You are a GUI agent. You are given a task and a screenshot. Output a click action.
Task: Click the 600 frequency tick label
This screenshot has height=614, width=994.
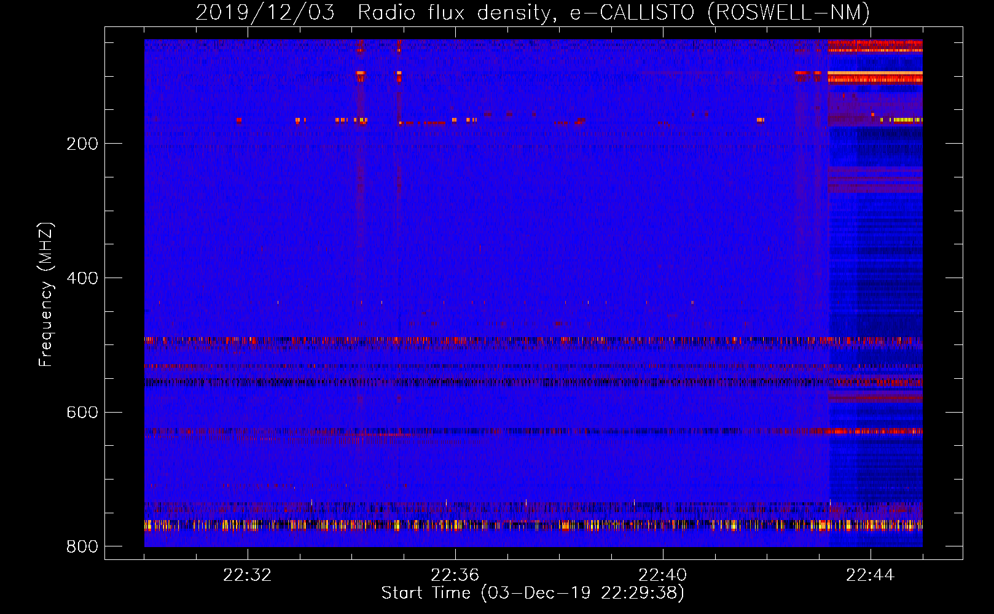(x=82, y=412)
